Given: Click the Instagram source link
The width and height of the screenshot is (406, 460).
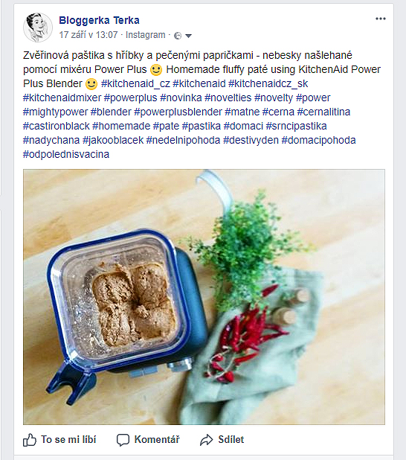Looking at the screenshot, I should tap(146, 35).
